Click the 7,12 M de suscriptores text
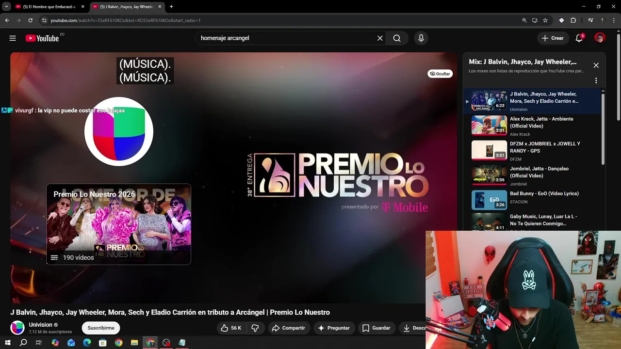The height and width of the screenshot is (349, 621). [50, 332]
